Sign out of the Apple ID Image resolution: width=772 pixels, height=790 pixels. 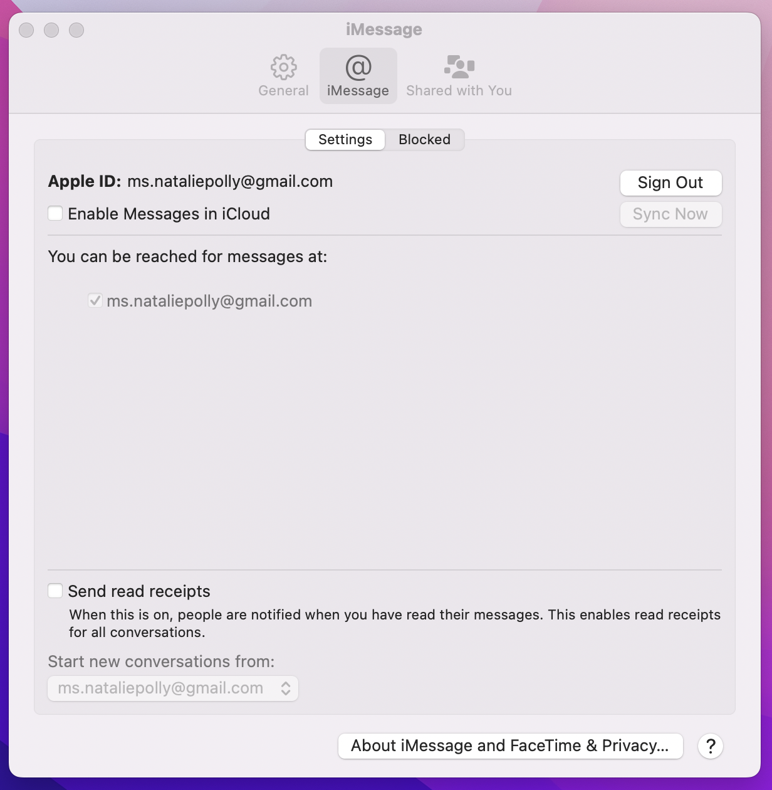(x=670, y=183)
